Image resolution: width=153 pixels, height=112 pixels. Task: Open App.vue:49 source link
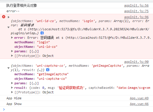coord(139,98)
